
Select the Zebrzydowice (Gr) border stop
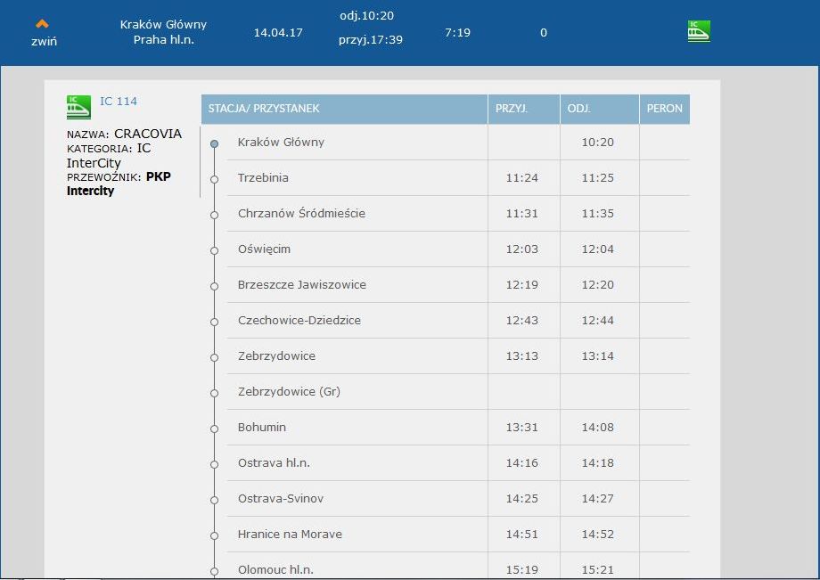pos(289,391)
